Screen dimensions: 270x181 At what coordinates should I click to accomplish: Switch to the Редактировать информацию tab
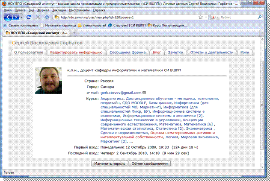coord(76,52)
